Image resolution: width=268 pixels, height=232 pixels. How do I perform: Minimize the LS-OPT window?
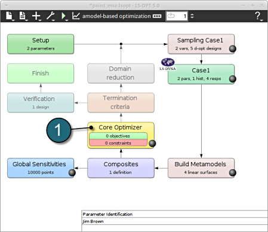click(x=244, y=5)
